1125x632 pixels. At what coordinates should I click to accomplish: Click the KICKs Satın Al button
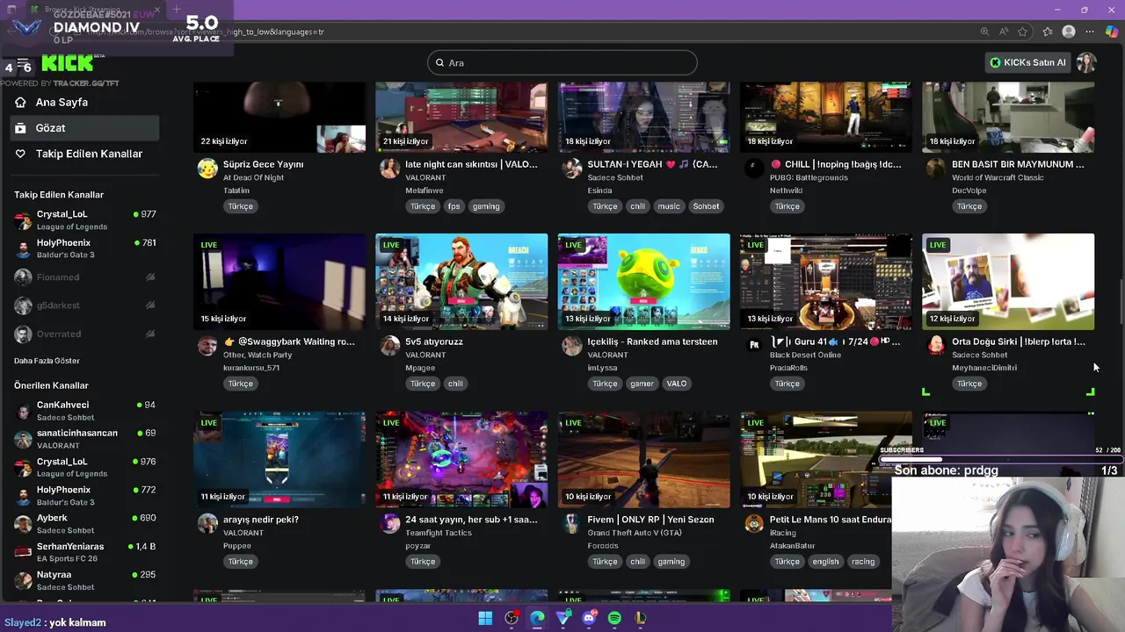[1027, 62]
